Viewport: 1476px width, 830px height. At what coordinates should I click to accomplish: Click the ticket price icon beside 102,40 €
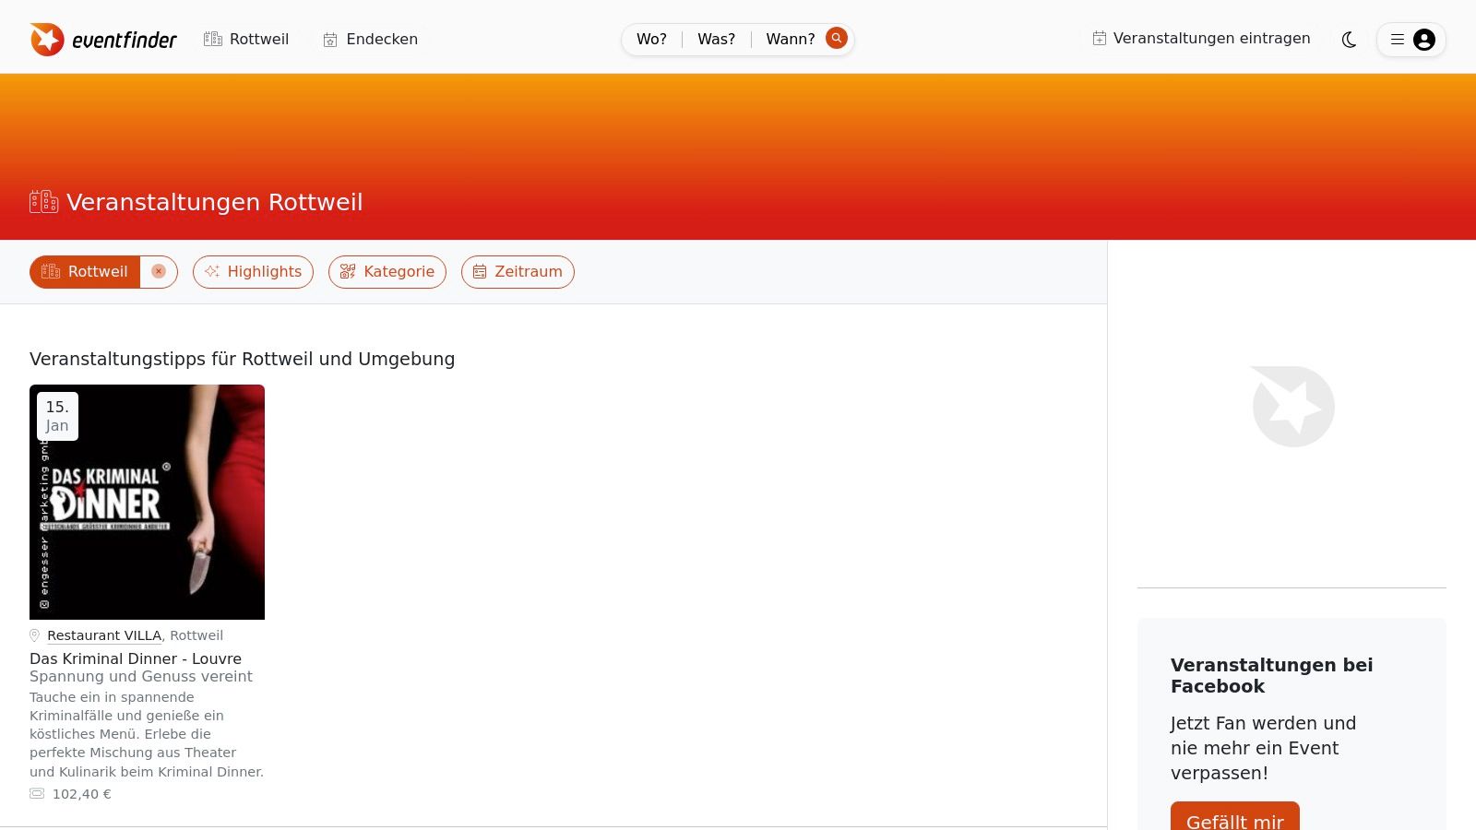point(37,794)
